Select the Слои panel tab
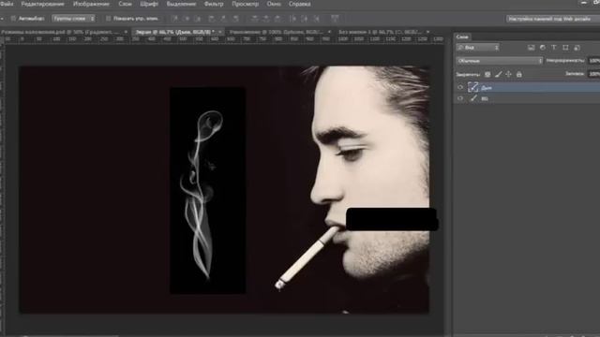Viewport: 600px width, 337px height. 462,37
